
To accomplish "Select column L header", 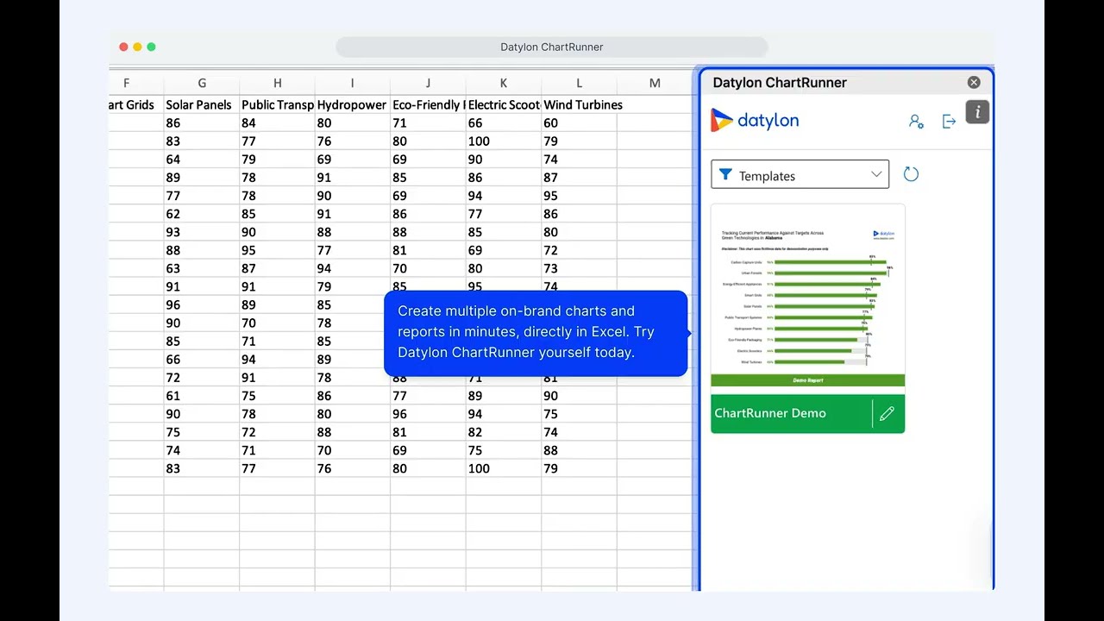I will point(579,83).
